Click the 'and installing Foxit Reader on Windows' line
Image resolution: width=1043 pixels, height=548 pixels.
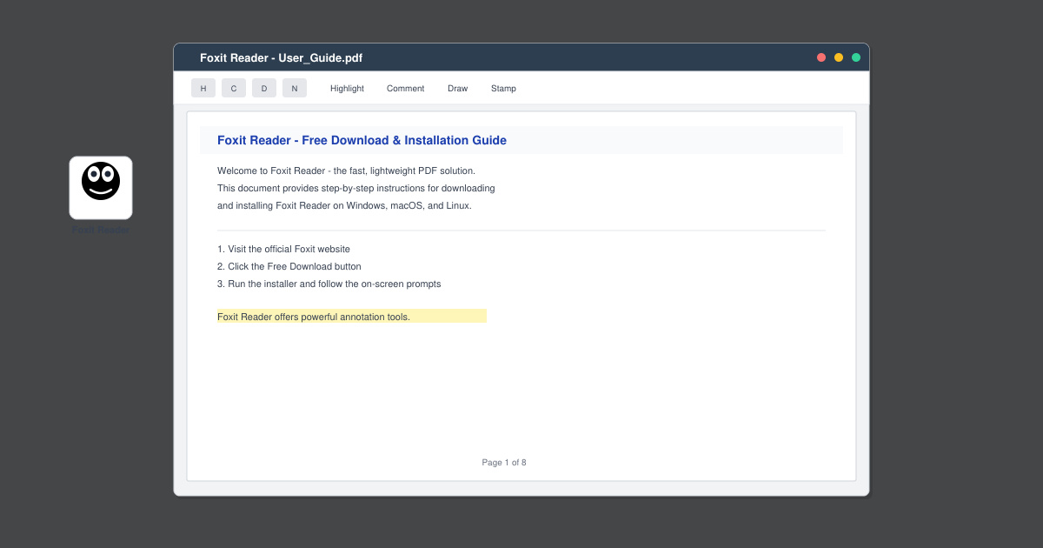pos(344,205)
